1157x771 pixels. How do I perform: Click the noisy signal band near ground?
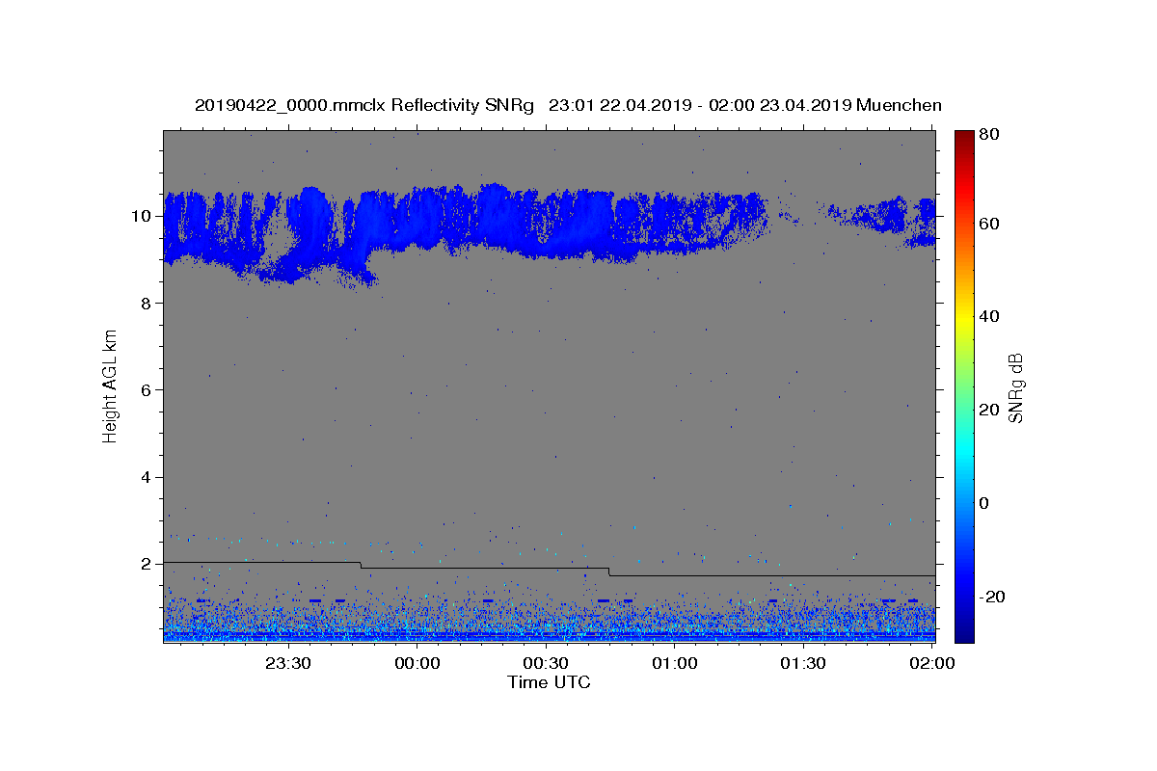(550, 622)
